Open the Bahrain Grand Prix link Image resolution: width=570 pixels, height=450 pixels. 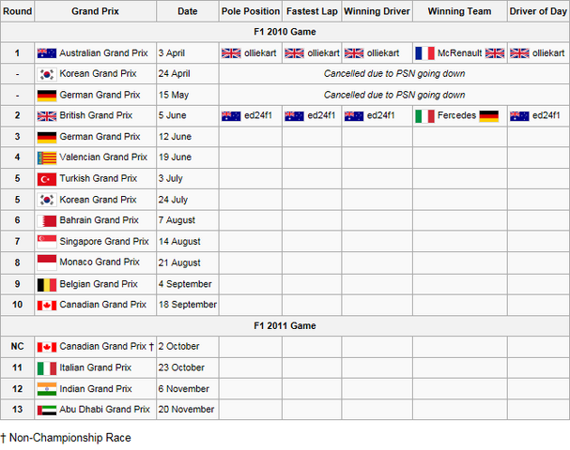(99, 220)
